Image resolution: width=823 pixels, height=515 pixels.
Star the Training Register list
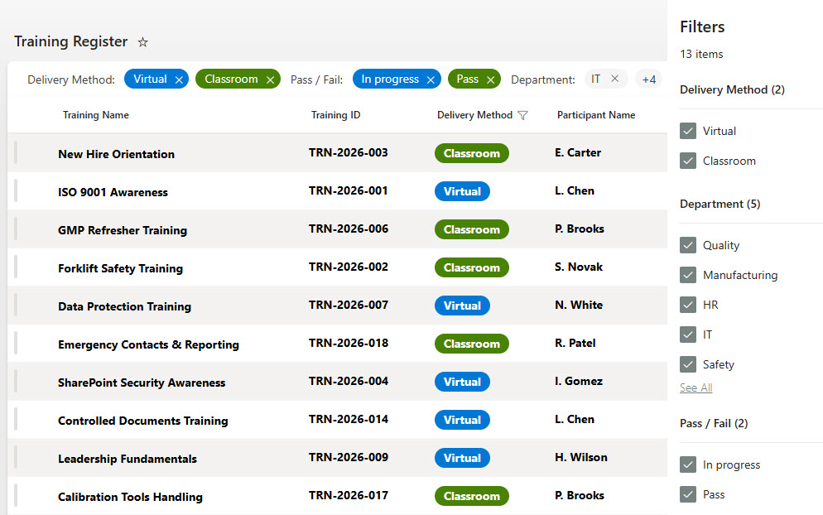pos(142,41)
